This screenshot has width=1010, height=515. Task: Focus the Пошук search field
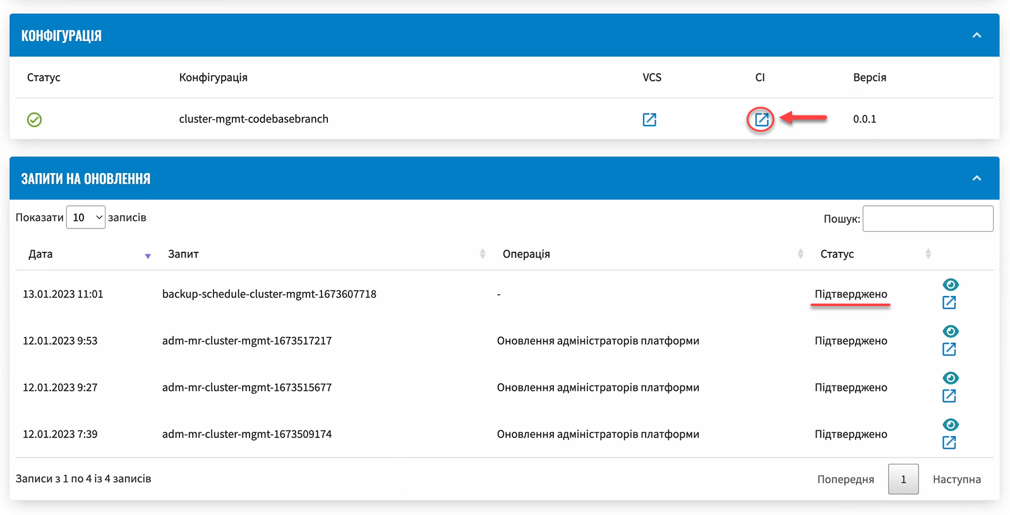[928, 218]
